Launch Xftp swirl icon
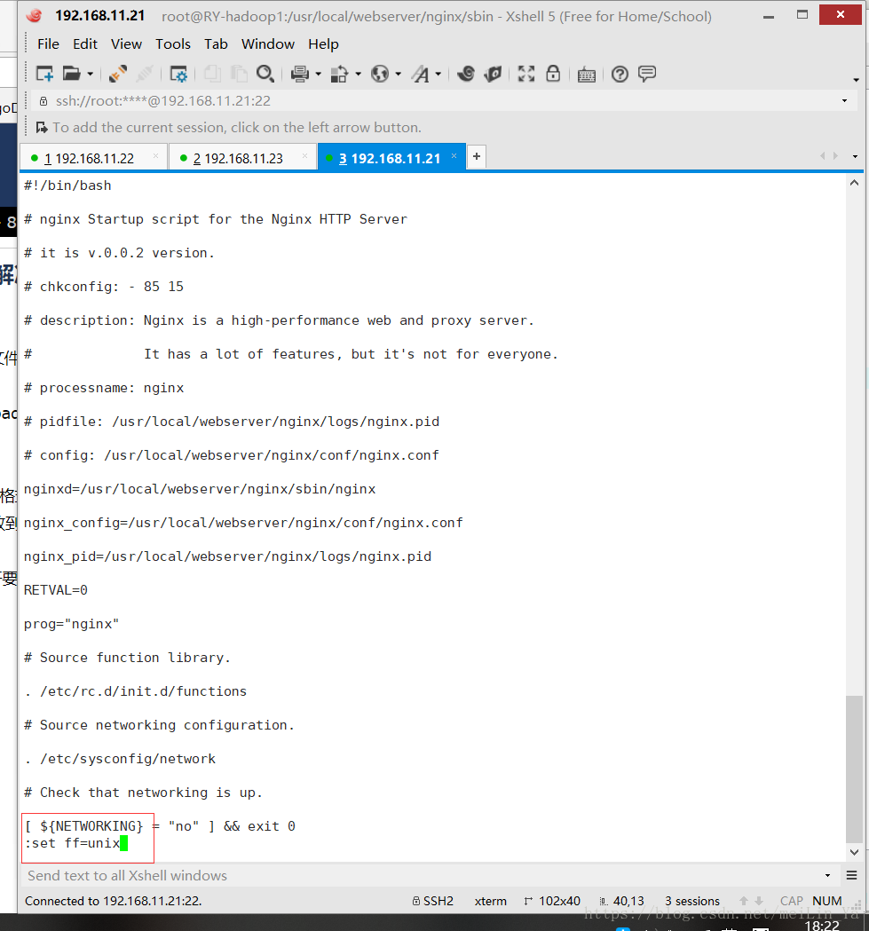This screenshot has height=931, width=869. [466, 75]
